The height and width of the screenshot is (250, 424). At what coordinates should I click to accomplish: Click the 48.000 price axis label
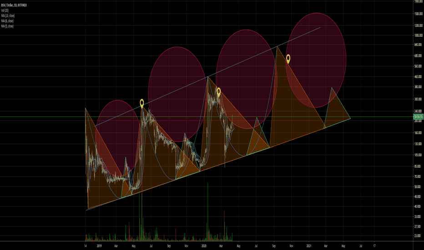418,197
